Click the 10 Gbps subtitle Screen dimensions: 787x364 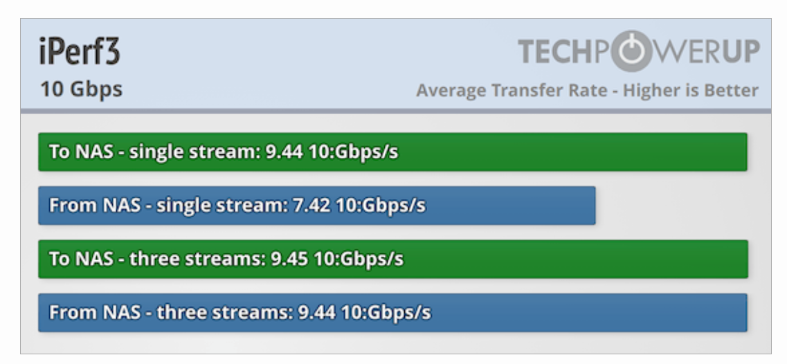coord(81,89)
